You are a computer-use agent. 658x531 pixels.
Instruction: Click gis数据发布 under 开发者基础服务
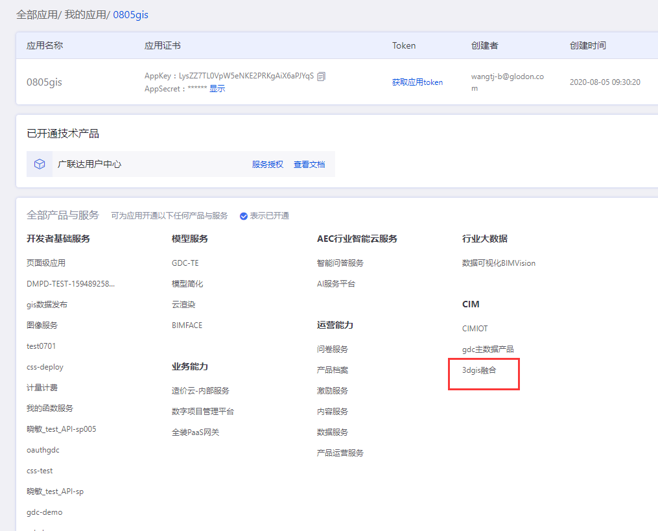pyautogui.click(x=47, y=305)
